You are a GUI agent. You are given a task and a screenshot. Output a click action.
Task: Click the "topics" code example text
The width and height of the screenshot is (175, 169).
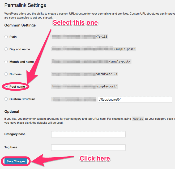click(x=138, y=119)
